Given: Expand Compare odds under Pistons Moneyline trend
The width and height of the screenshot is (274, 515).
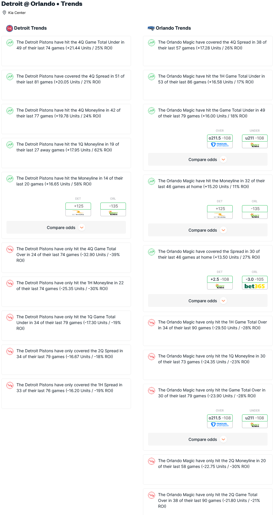Looking at the screenshot, I should pyautogui.click(x=66, y=228).
